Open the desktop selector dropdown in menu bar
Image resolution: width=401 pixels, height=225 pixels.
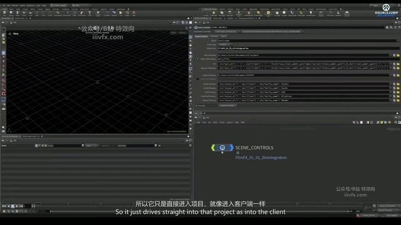60,5
